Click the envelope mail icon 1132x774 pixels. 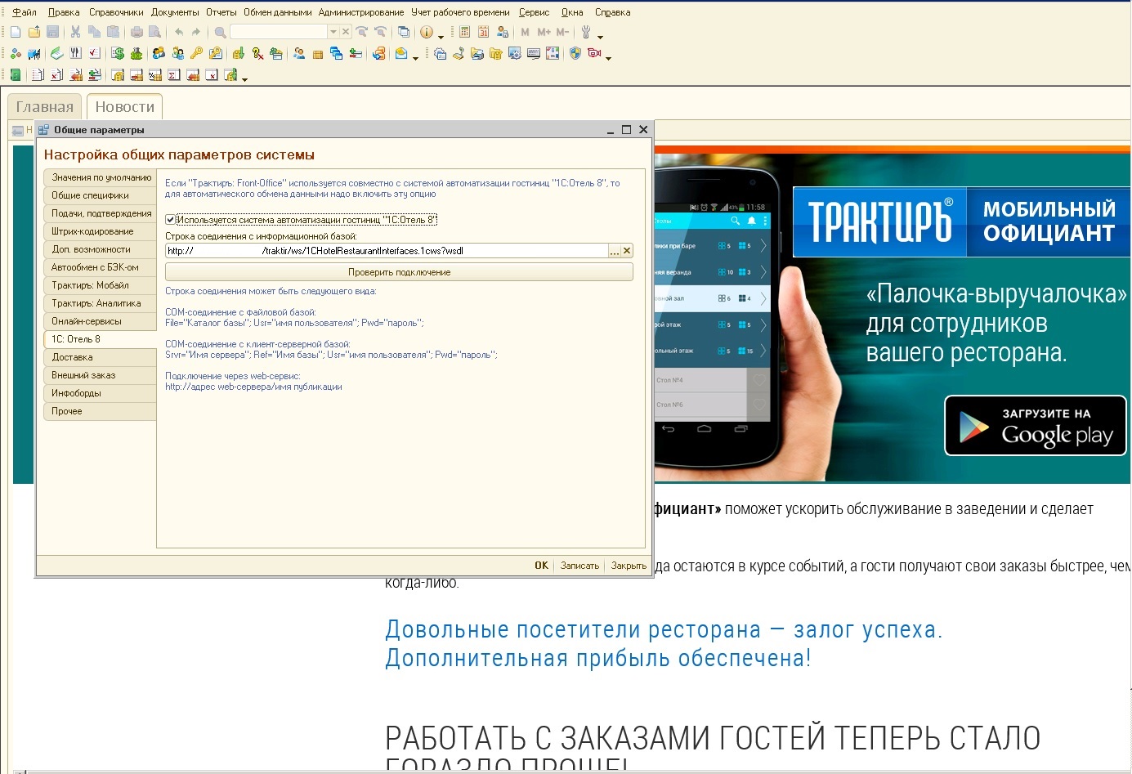pos(400,53)
